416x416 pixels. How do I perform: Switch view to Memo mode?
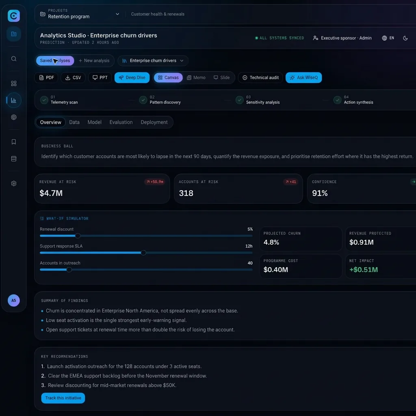coord(196,78)
